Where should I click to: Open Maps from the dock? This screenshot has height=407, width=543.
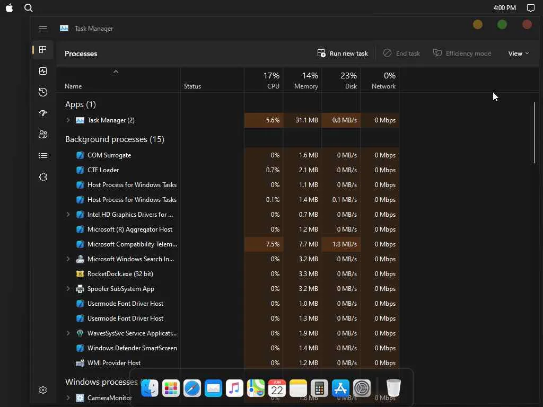point(256,388)
